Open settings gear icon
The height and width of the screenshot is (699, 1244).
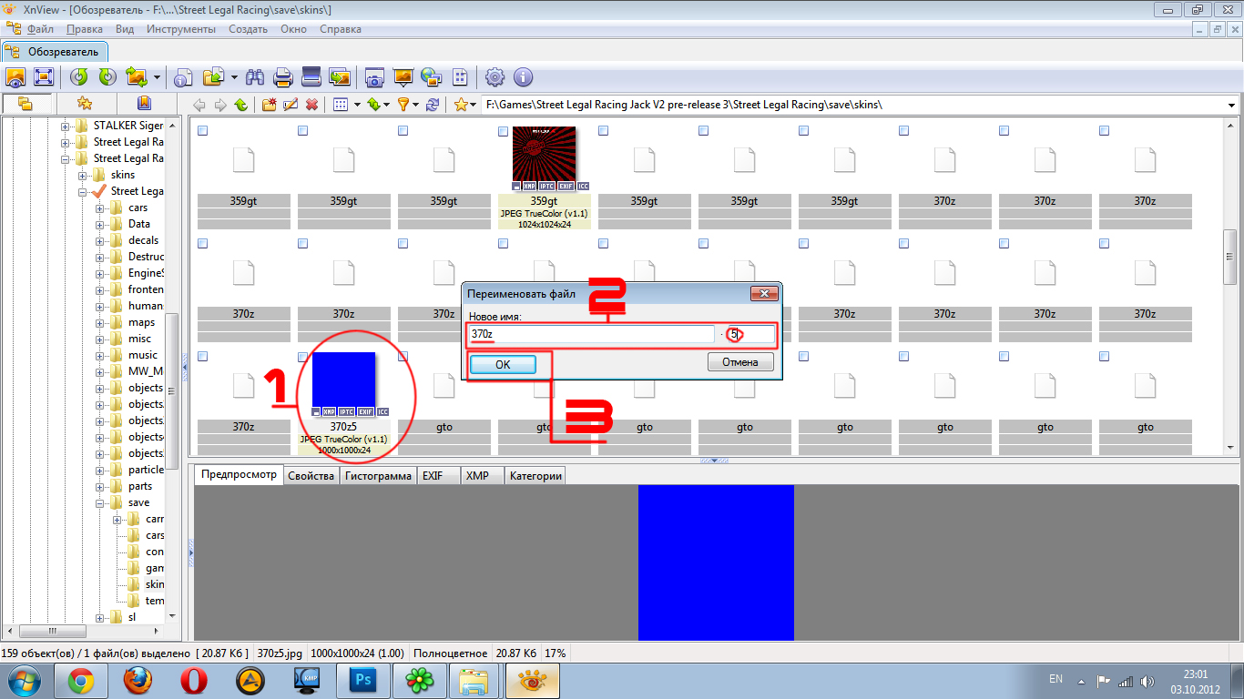[495, 77]
